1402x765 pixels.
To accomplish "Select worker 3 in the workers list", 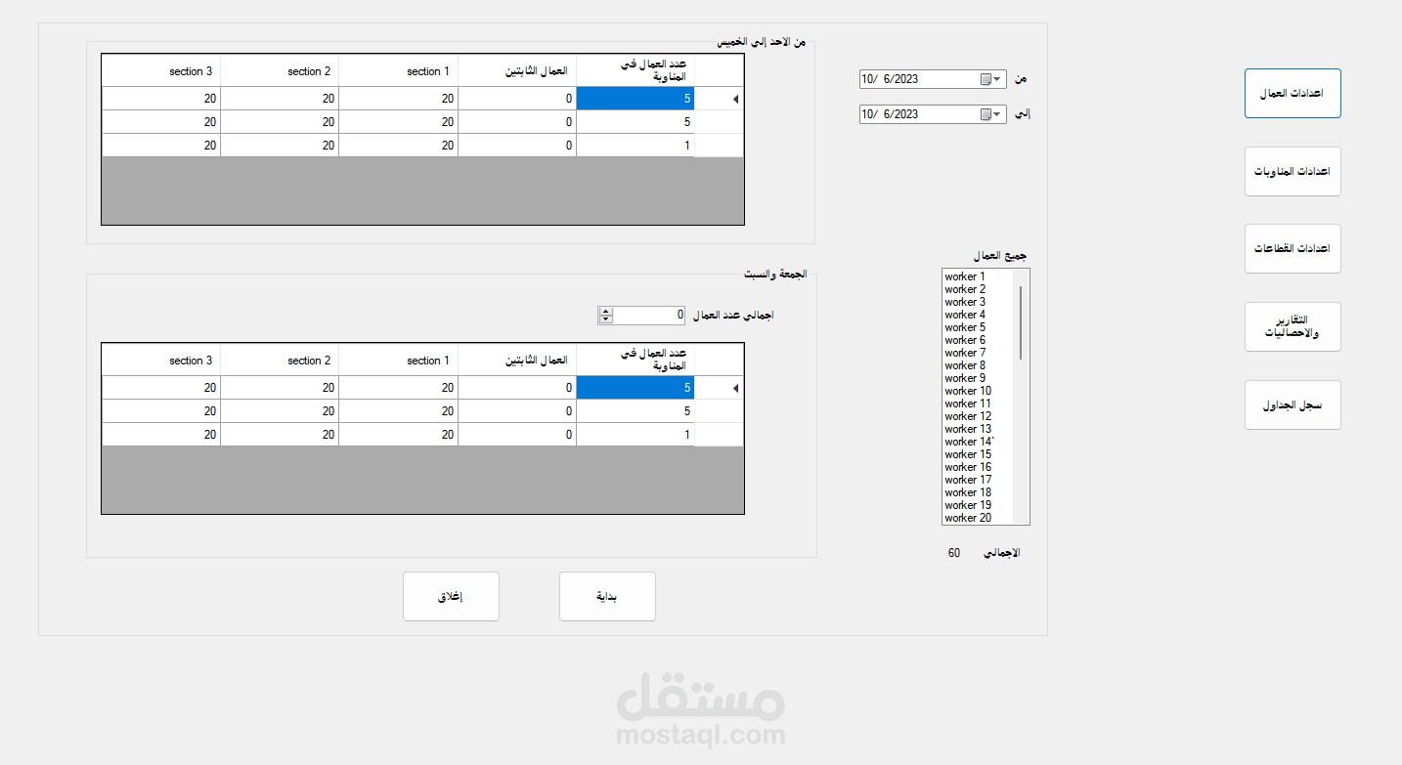I will [x=965, y=302].
